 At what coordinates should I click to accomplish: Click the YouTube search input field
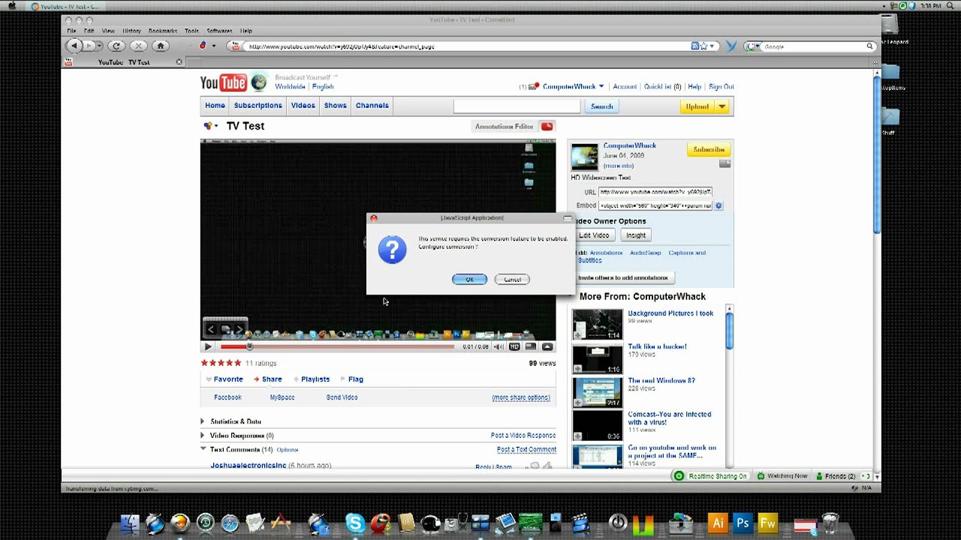click(x=517, y=106)
